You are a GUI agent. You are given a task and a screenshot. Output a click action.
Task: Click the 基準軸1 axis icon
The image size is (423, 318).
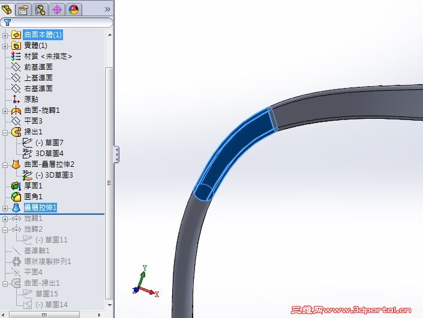(x=16, y=251)
